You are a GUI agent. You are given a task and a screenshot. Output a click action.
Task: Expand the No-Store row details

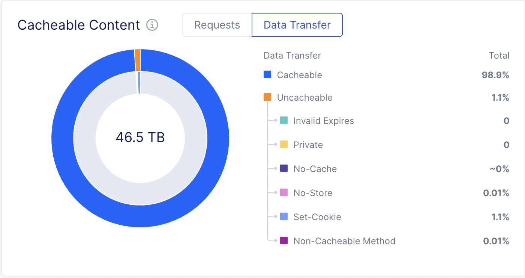pos(313,193)
